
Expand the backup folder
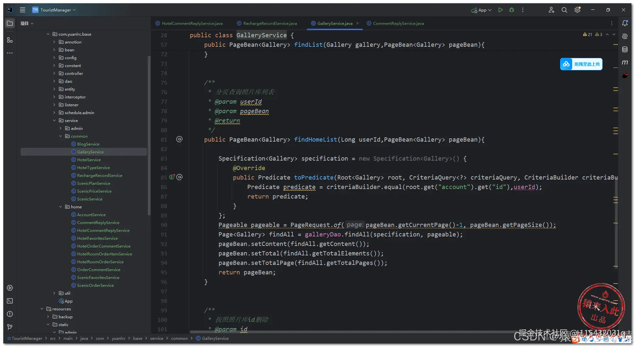click(48, 317)
